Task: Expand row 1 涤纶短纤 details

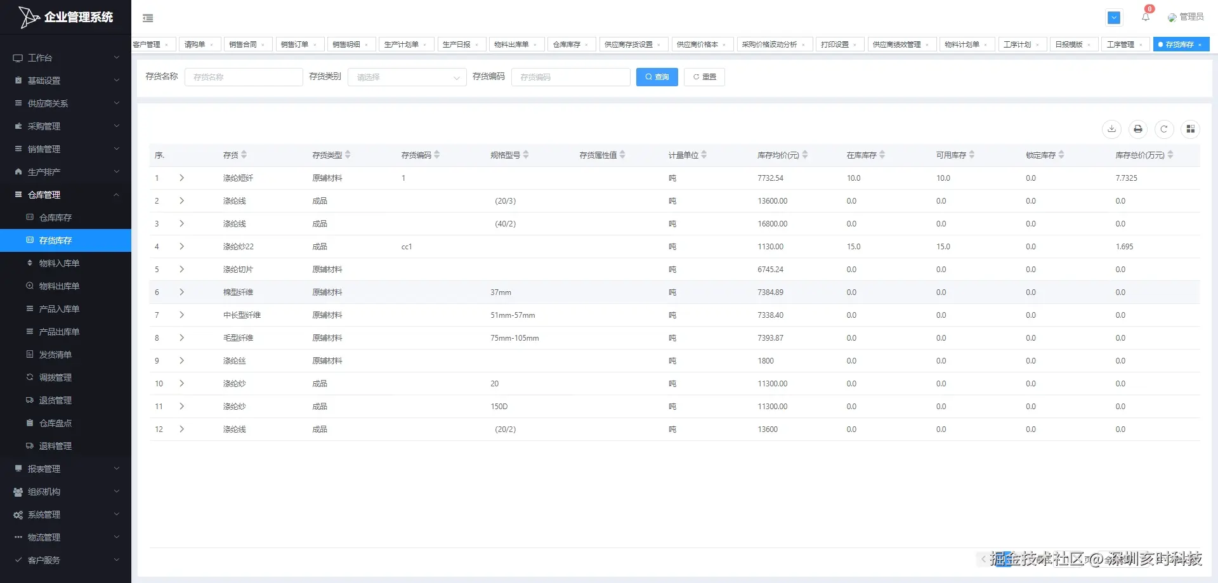Action: [x=181, y=178]
